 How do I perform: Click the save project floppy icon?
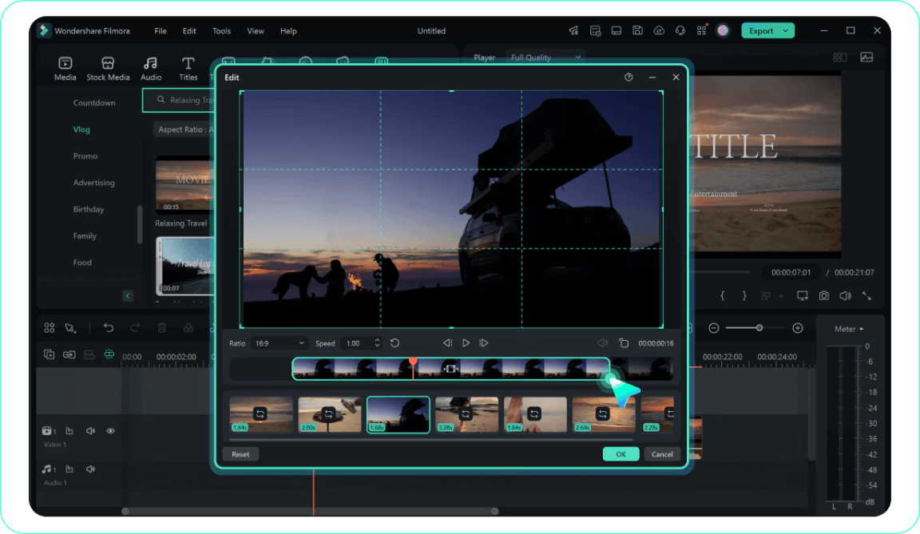[638, 30]
